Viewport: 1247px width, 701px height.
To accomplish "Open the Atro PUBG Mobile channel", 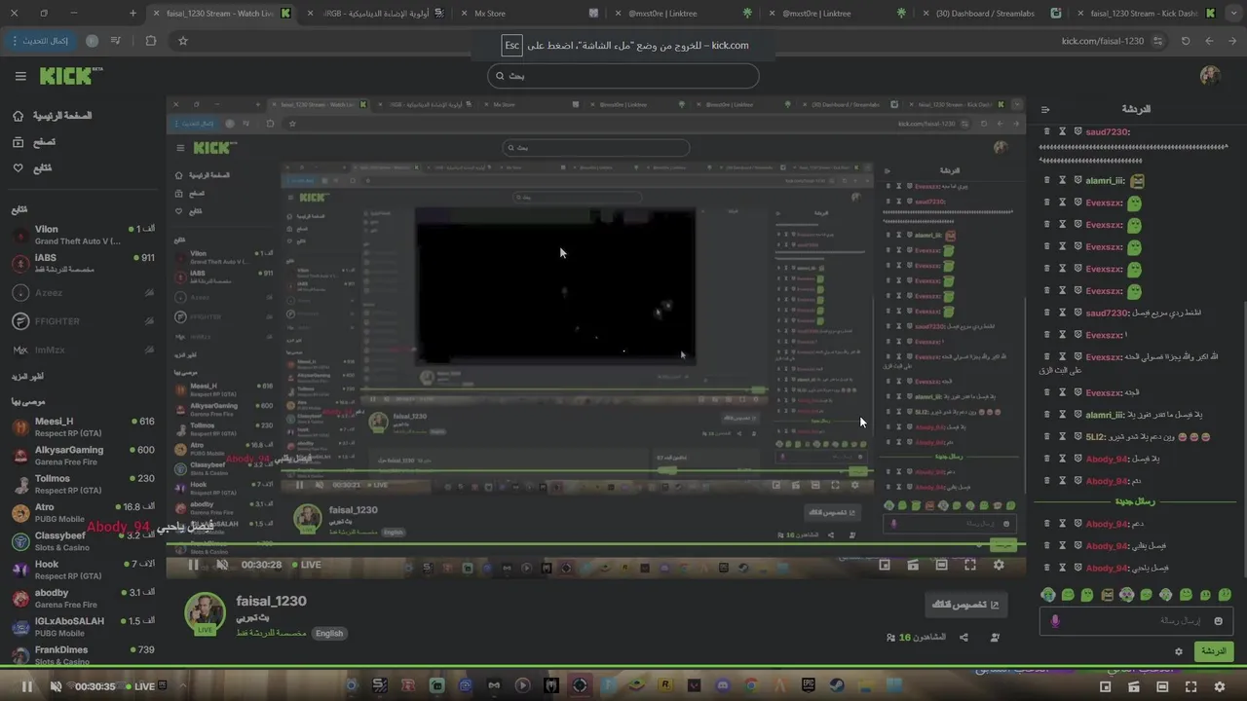I will pos(81,513).
